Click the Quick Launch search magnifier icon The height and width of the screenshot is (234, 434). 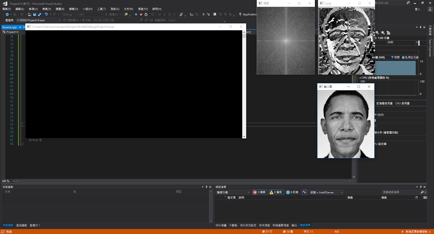coord(408,3)
